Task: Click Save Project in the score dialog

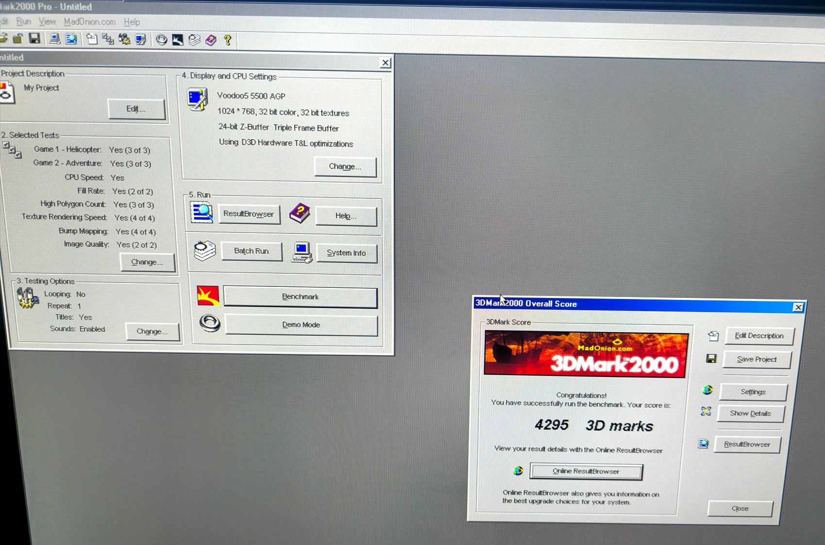Action: 757,360
